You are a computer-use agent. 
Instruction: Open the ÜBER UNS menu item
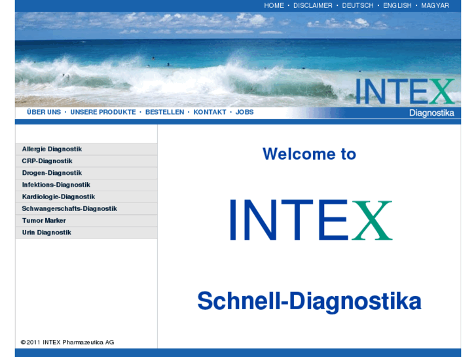[44, 112]
